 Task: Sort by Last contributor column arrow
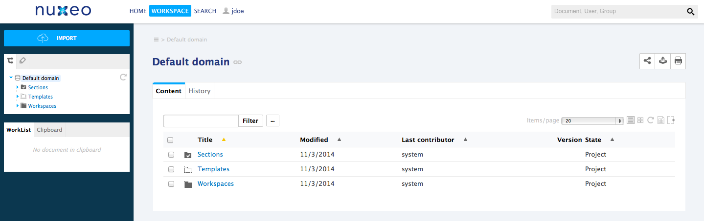[465, 140]
